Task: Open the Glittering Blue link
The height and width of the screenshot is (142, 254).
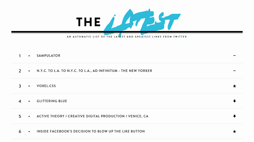Action: point(52,101)
